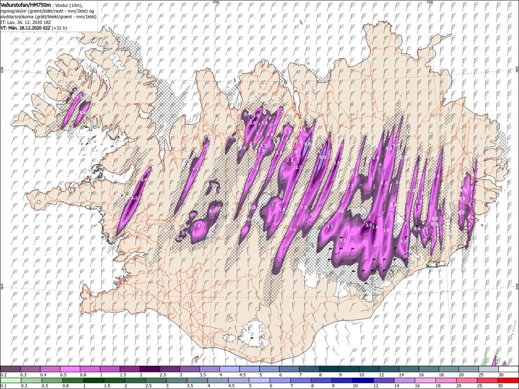Pick the rain legend swatch starting at 3
The image size is (519, 389).
coord(176,380)
